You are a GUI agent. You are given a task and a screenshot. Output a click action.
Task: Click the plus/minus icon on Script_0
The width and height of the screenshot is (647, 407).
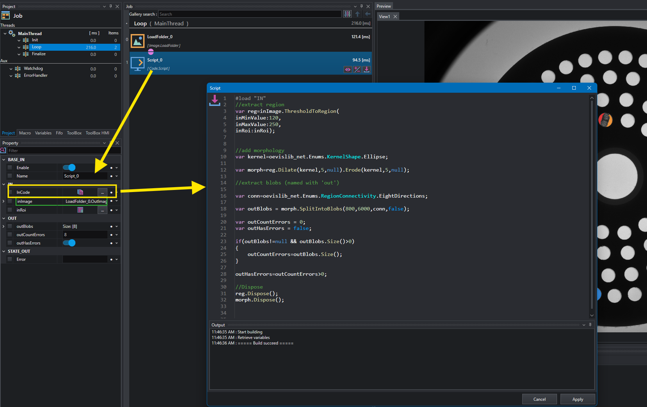coord(357,69)
